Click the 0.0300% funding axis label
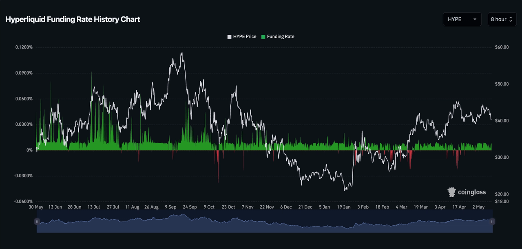 pos(24,124)
